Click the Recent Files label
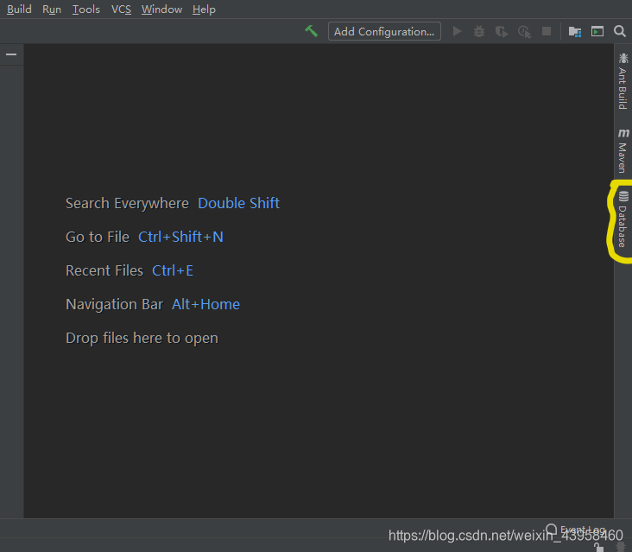632x552 pixels. coord(104,270)
